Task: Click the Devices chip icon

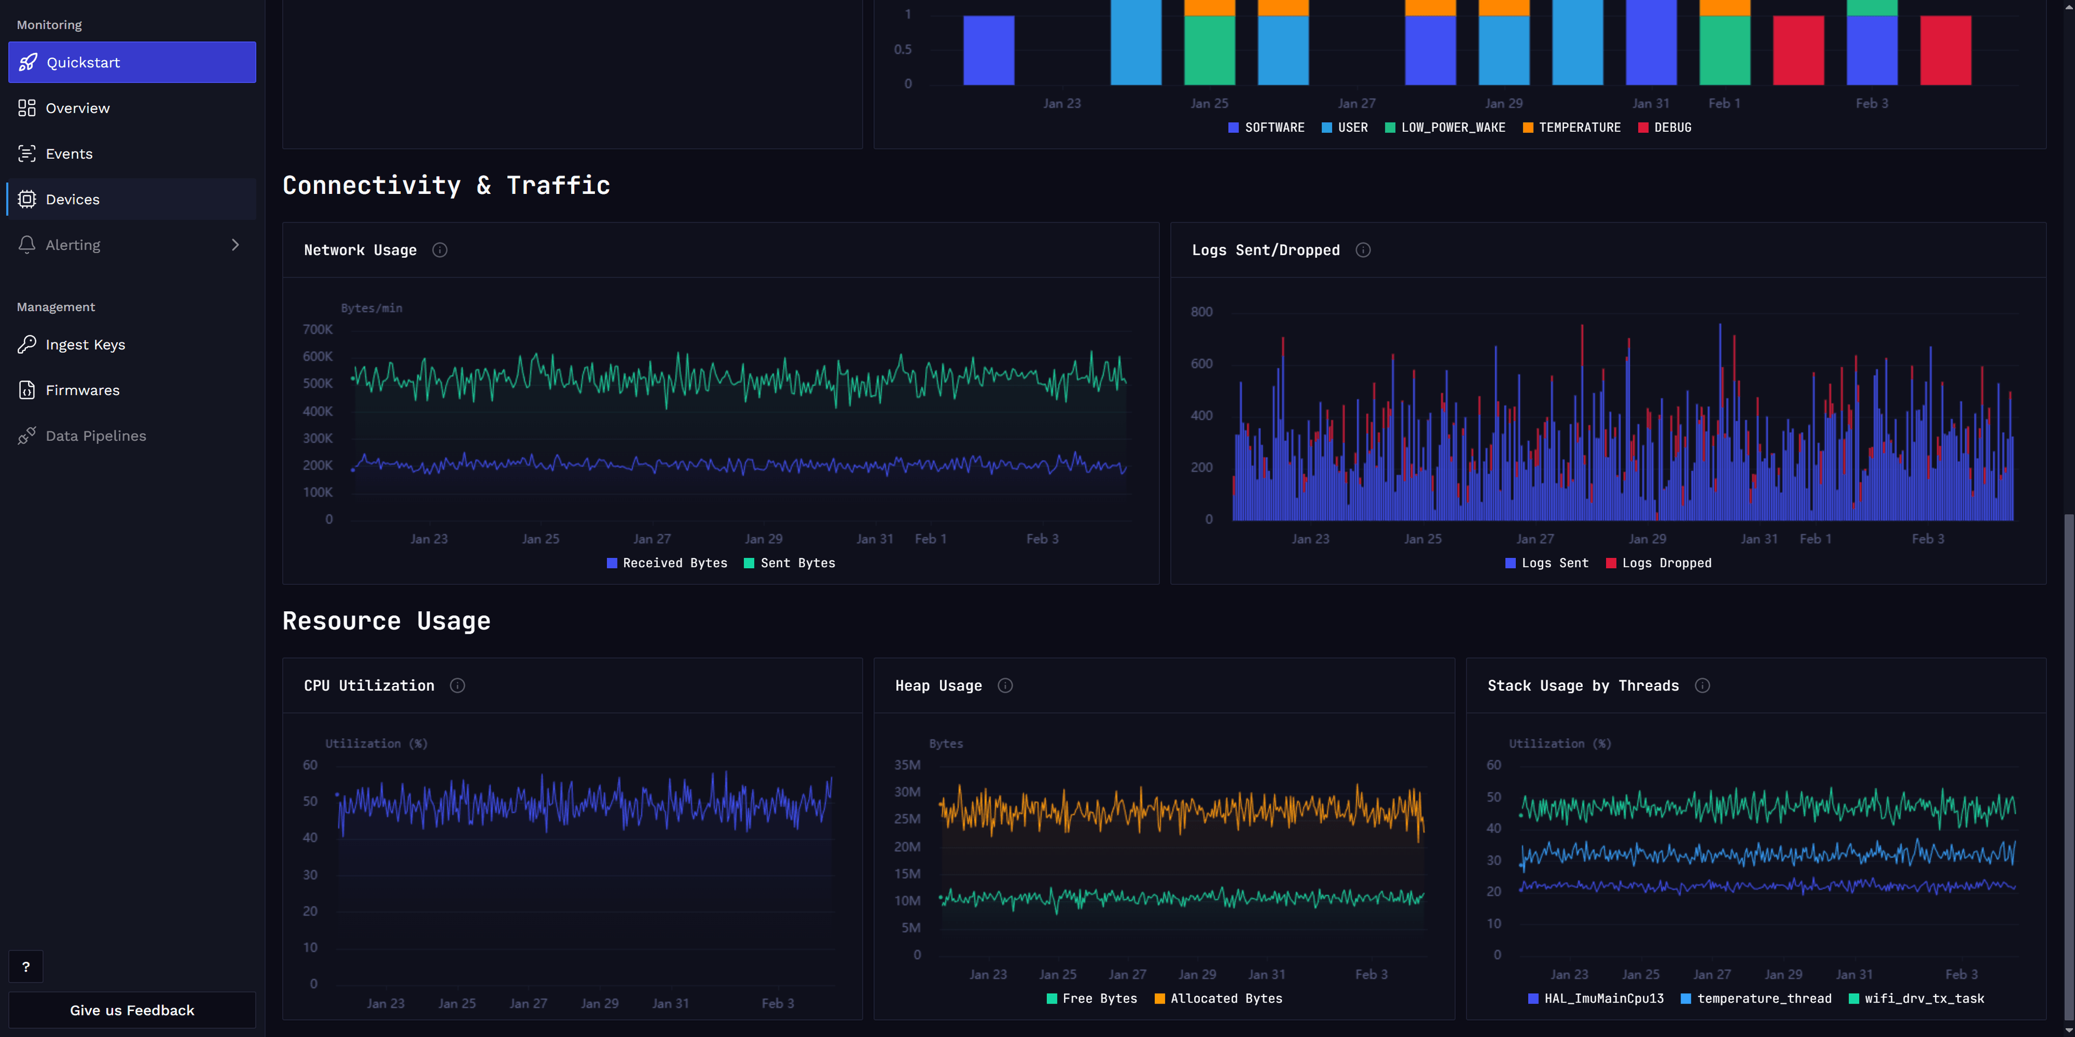Action: pyautogui.click(x=26, y=199)
